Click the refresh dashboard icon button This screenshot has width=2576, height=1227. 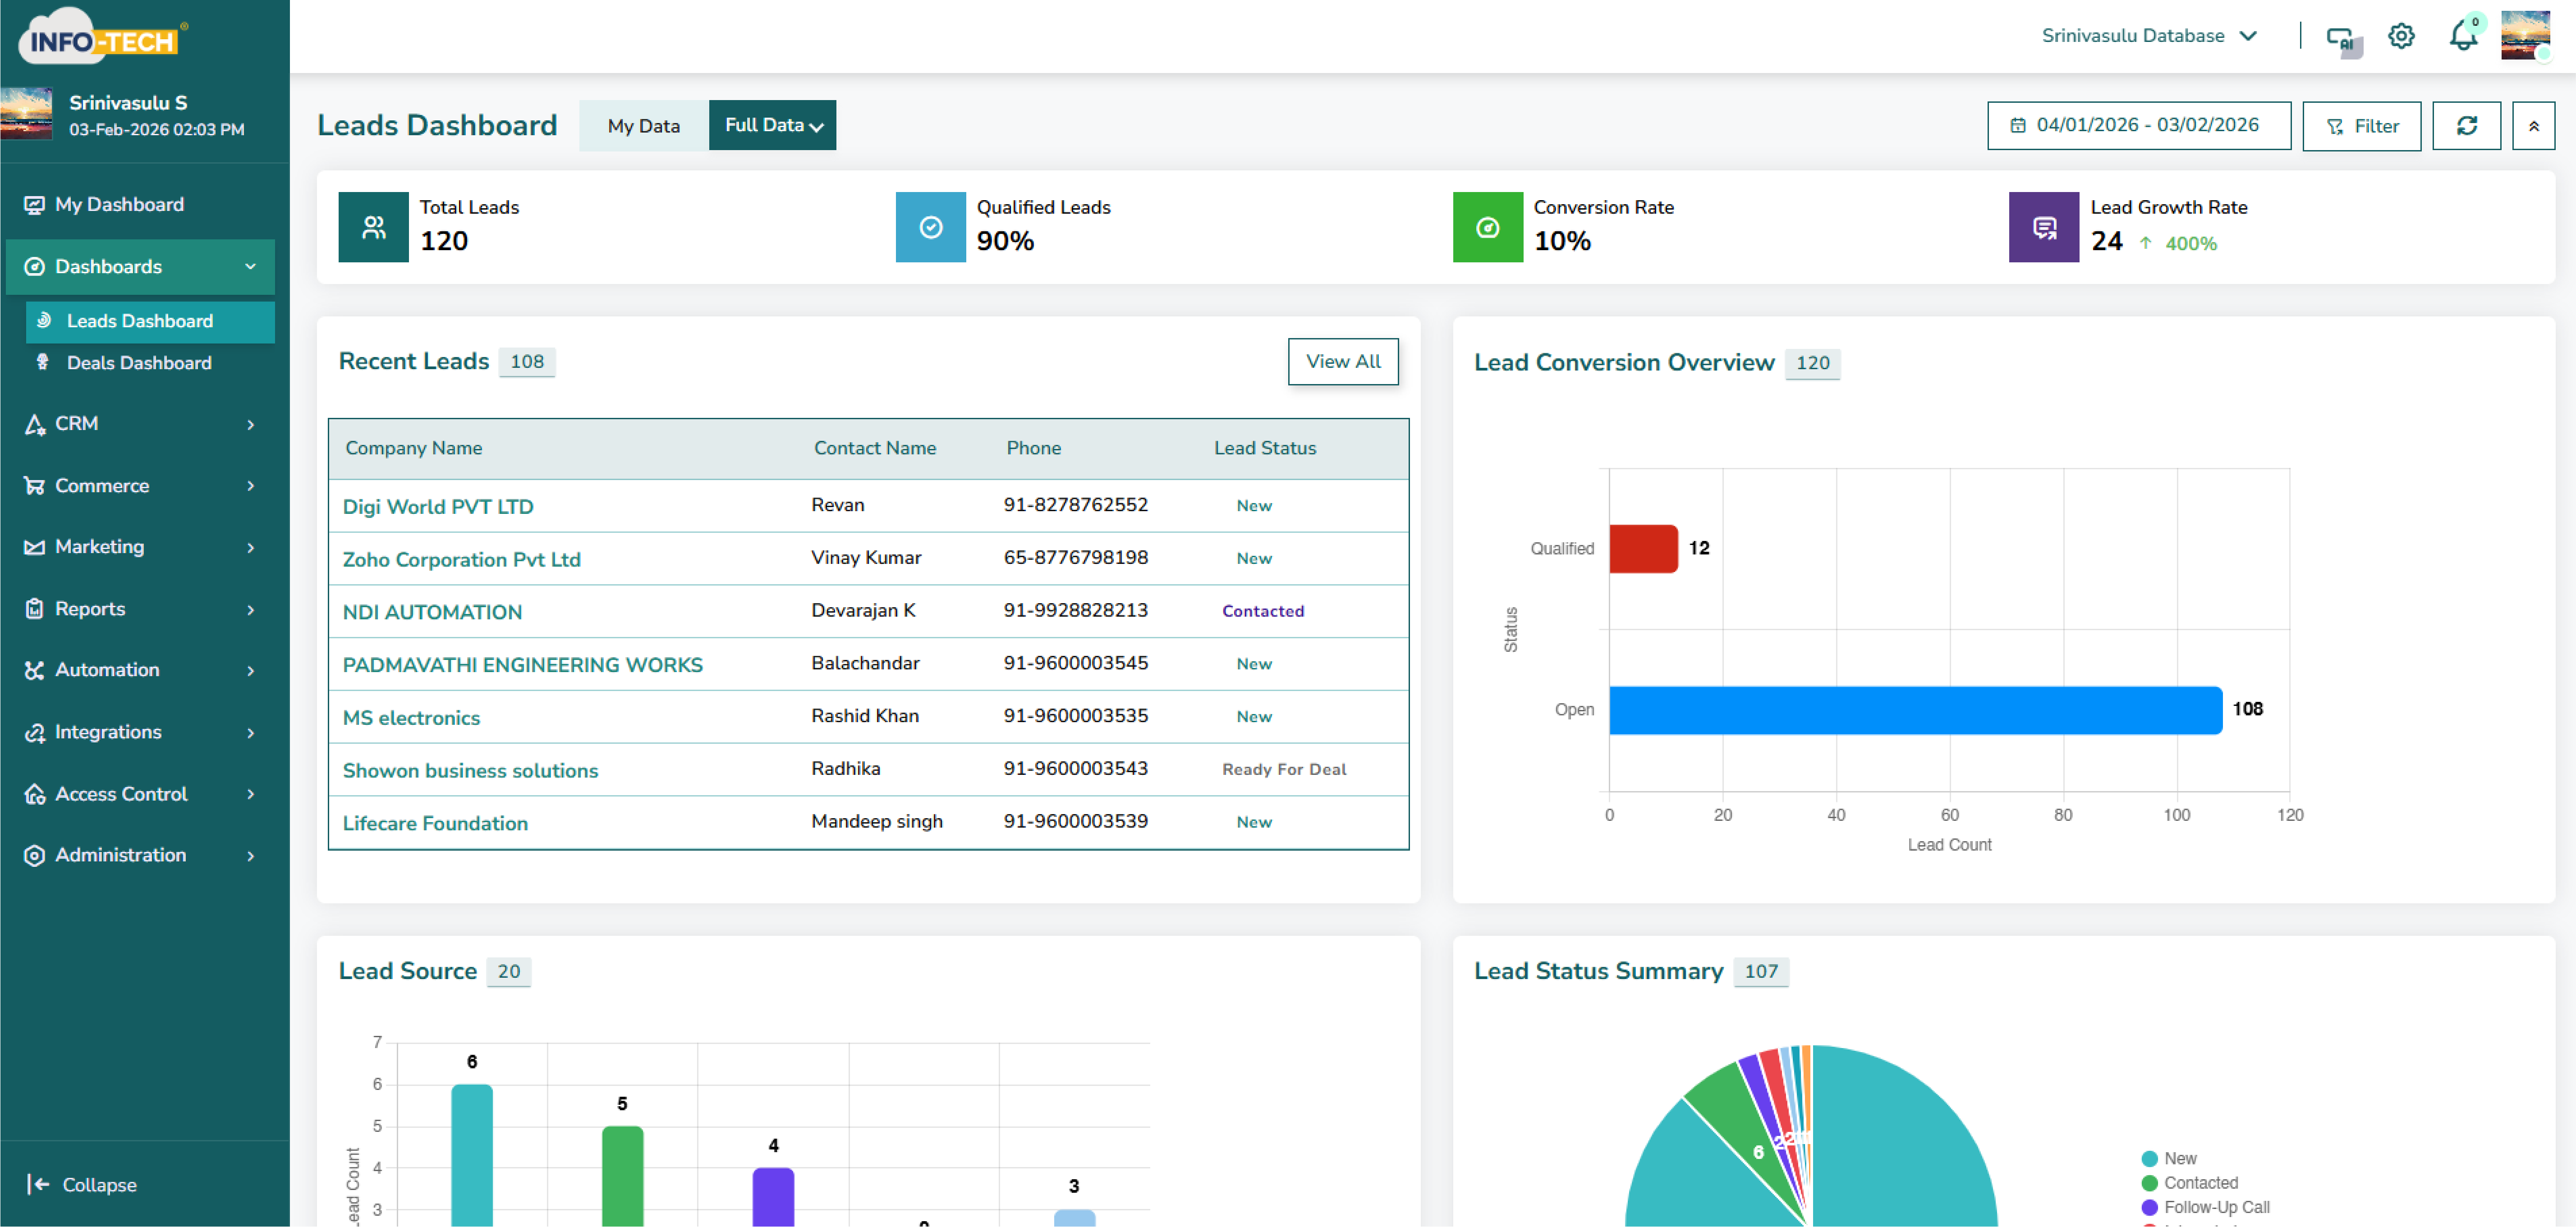(2466, 126)
